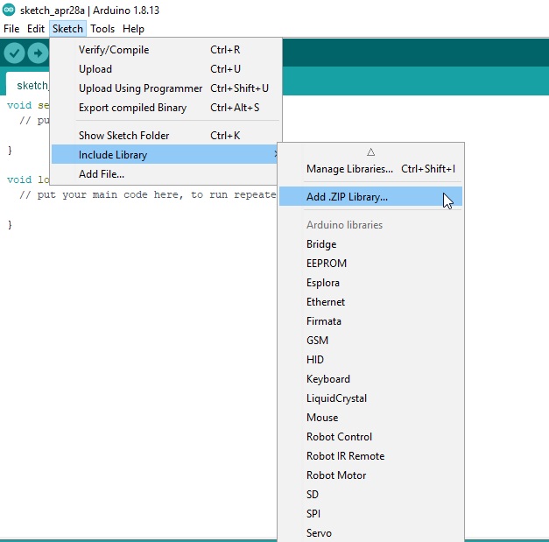Include the Keyboard library
549x542 pixels.
pyautogui.click(x=370, y=379)
